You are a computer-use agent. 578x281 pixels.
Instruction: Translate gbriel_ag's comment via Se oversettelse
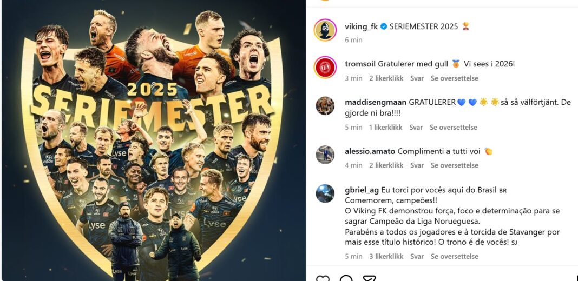pos(455,257)
